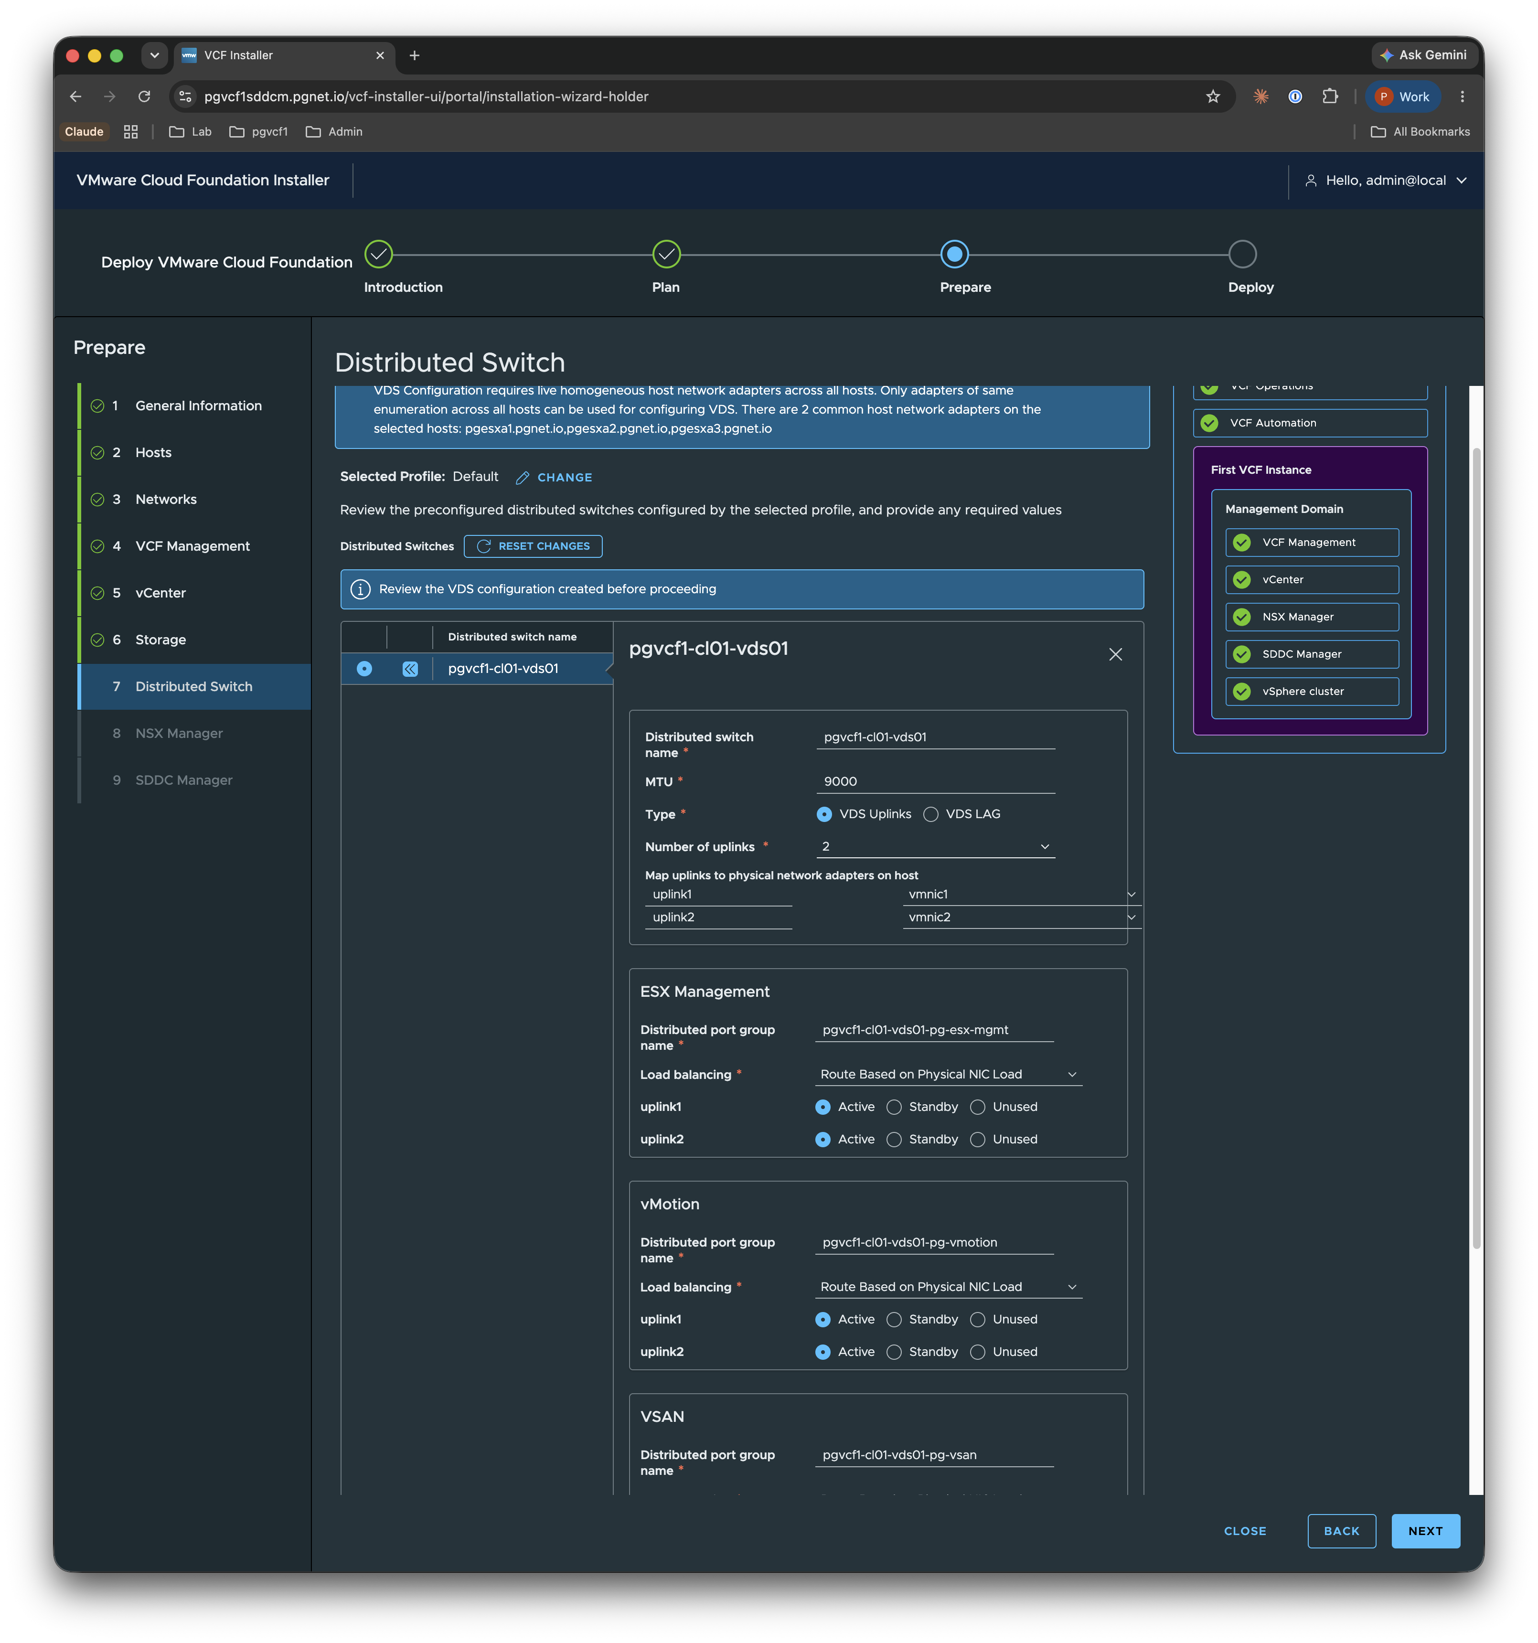
Task: Set ESX Management uplink2 to Unused
Action: pos(977,1139)
